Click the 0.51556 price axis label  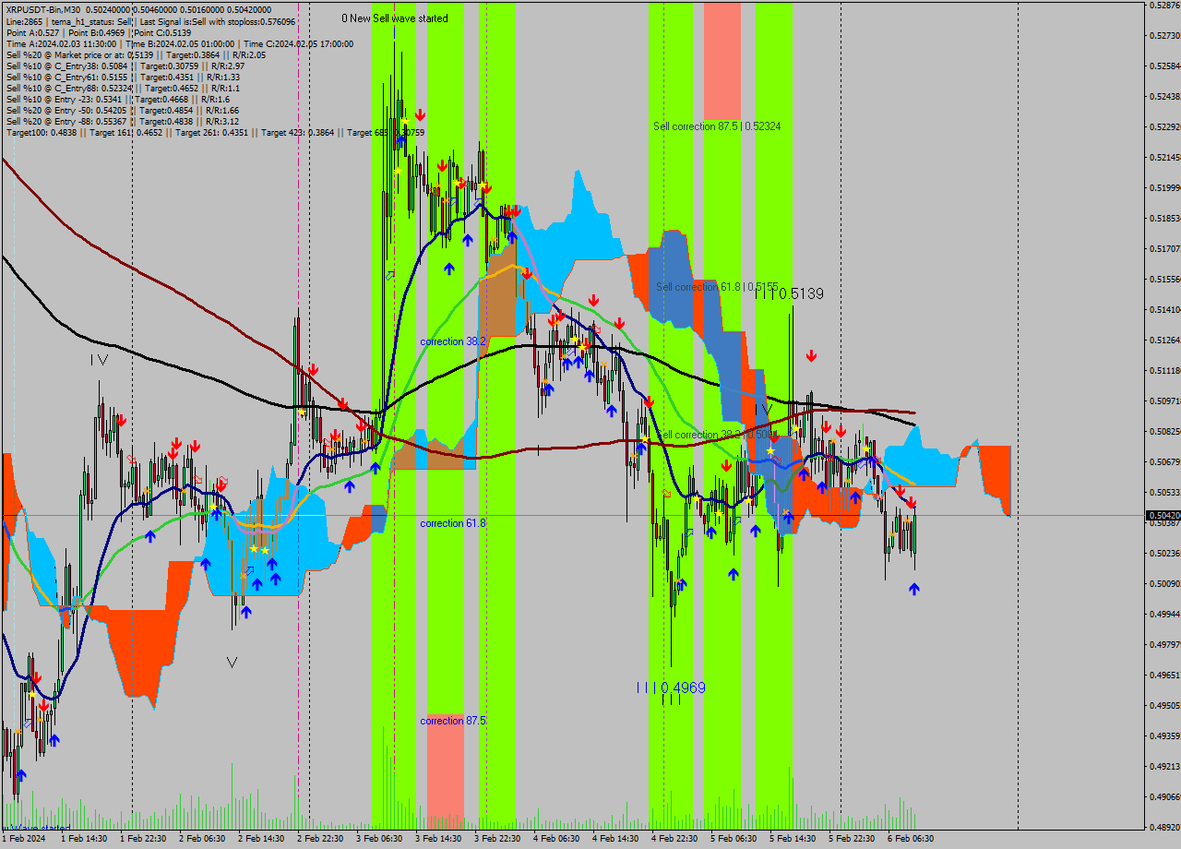point(1165,280)
